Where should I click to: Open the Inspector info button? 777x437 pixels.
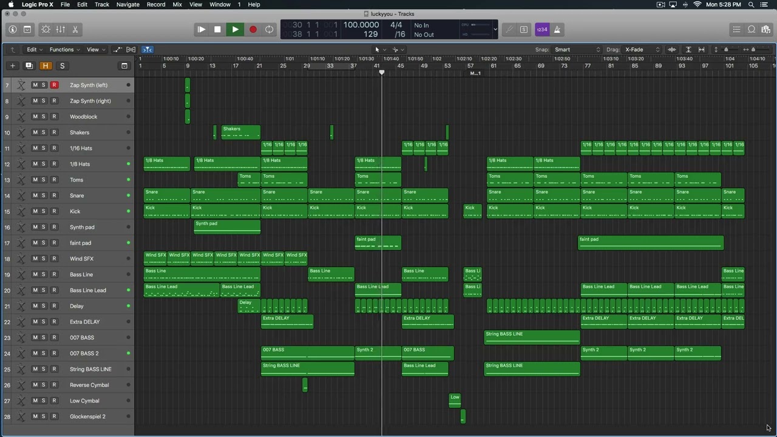coord(12,29)
